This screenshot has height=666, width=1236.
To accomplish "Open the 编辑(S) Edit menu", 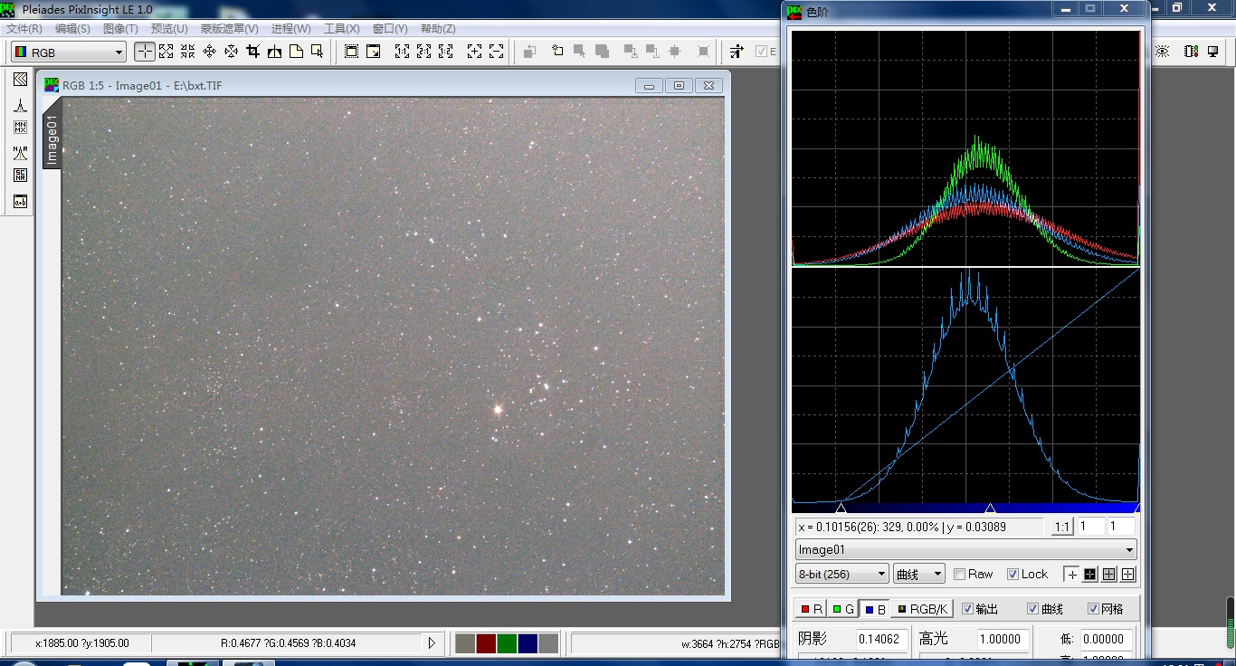I will click(72, 29).
